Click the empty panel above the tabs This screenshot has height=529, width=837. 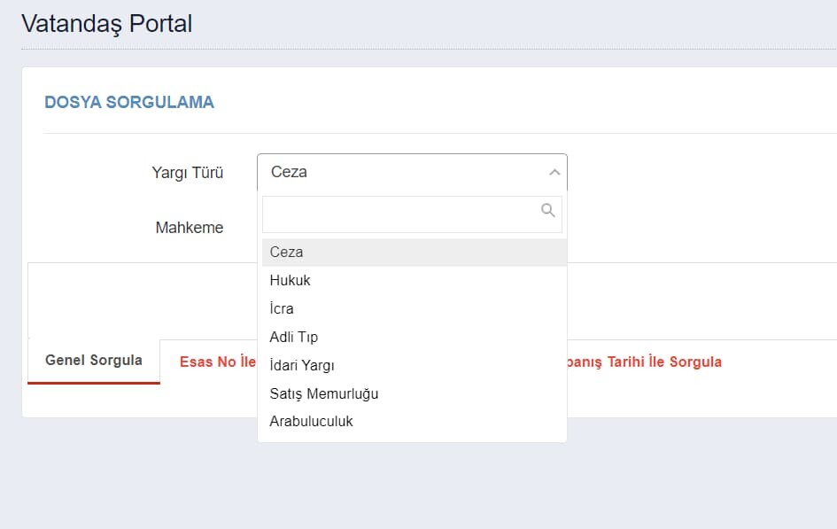point(142,300)
